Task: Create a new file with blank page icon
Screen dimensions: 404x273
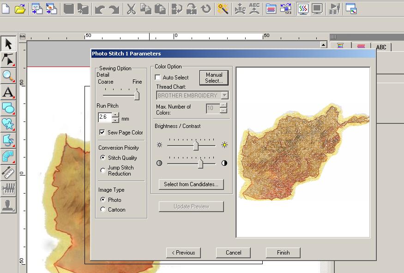Action: click(6, 9)
